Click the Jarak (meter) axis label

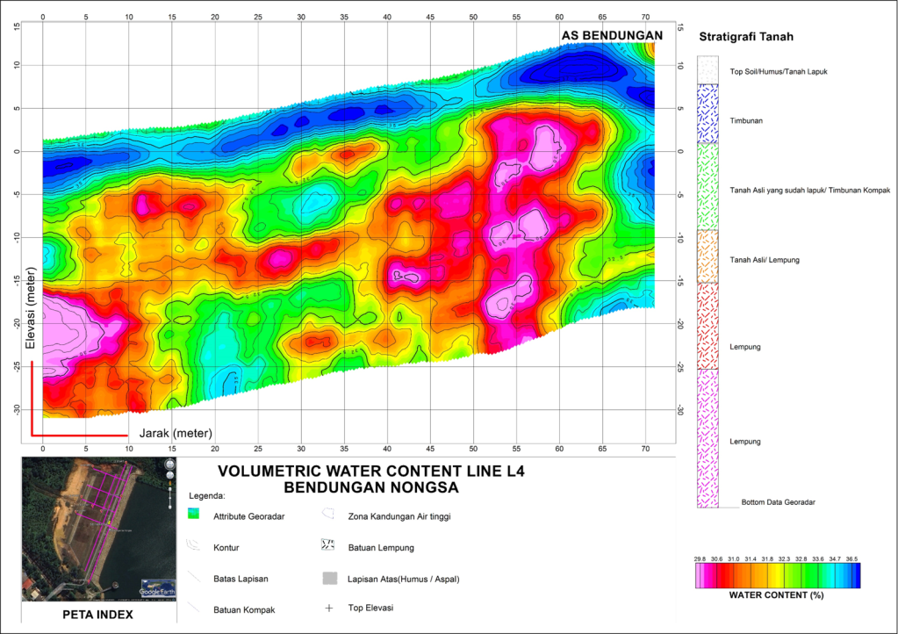[x=176, y=433]
